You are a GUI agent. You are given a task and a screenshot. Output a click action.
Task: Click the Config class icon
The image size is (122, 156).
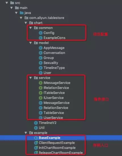click(41, 33)
